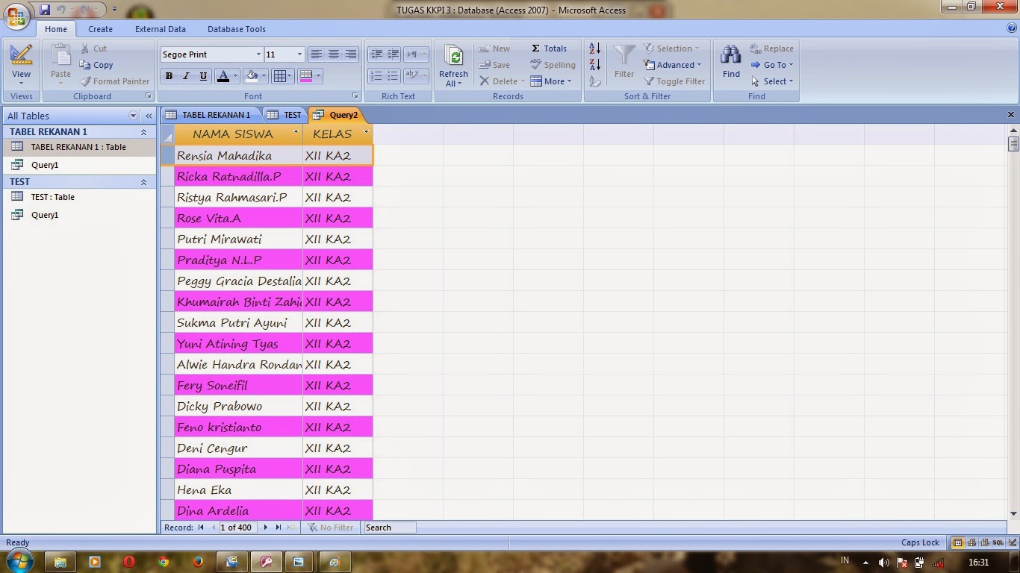
Task: Toggle Bold formatting
Action: coord(169,75)
